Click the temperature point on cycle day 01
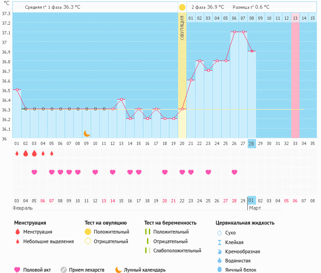 coord(17,90)
